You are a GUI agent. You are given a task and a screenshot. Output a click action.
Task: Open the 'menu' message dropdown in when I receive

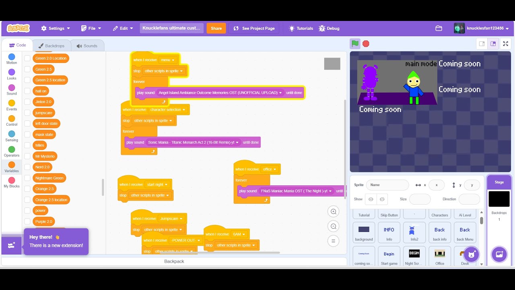(x=168, y=60)
